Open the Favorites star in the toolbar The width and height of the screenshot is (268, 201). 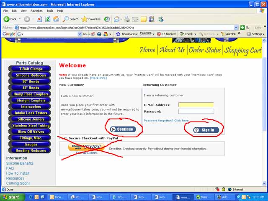pyautogui.click(x=91, y=19)
